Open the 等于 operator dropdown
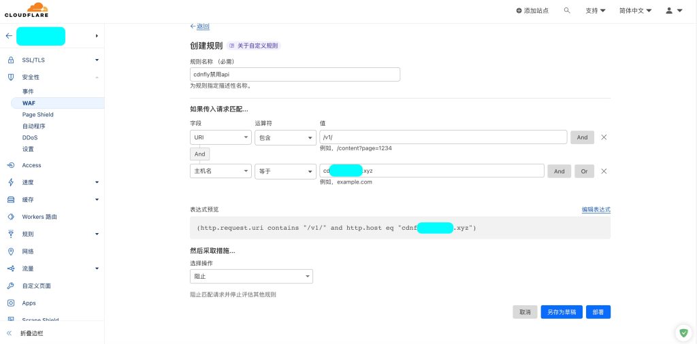This screenshot has height=344, width=697. coord(285,171)
